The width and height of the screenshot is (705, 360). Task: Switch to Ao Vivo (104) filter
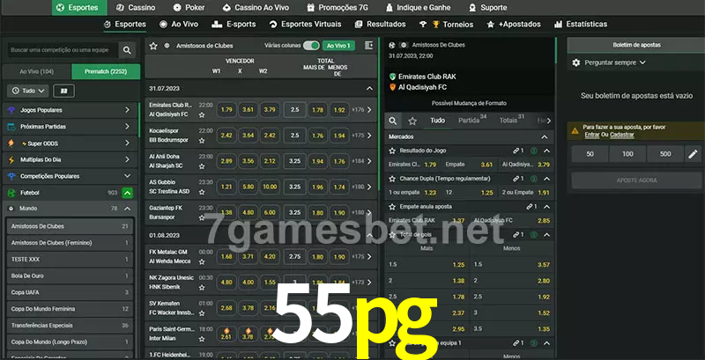tap(37, 71)
